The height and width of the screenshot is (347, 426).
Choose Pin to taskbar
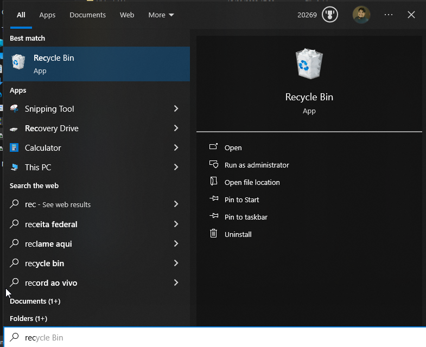[246, 217]
